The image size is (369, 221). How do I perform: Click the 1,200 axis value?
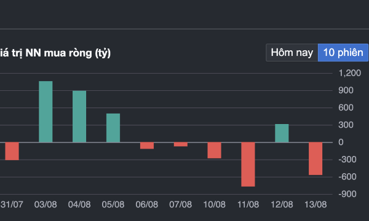coord(350,73)
